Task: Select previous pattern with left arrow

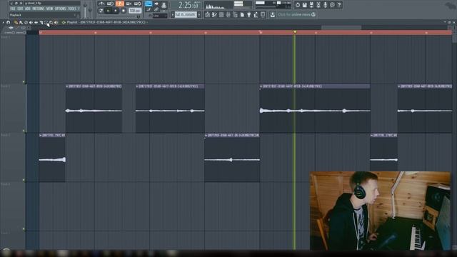Action: click(x=173, y=14)
